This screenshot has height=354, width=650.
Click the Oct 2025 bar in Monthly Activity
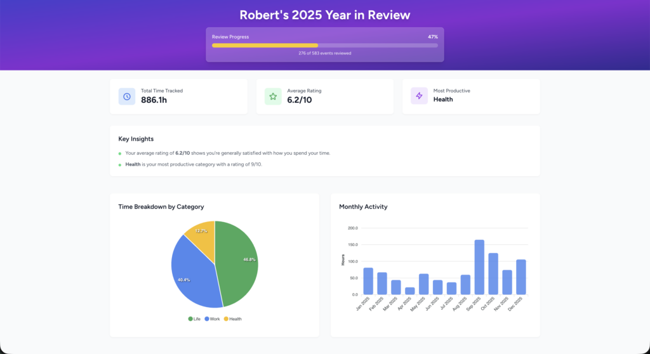point(493,273)
